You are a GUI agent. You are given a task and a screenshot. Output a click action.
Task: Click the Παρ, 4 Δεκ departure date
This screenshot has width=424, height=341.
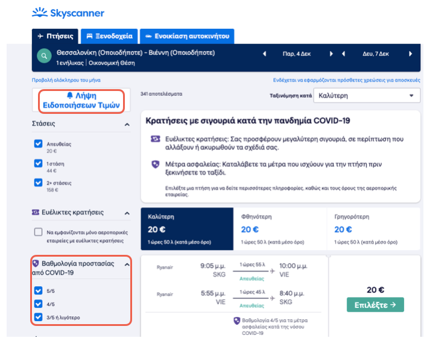pyautogui.click(x=296, y=54)
